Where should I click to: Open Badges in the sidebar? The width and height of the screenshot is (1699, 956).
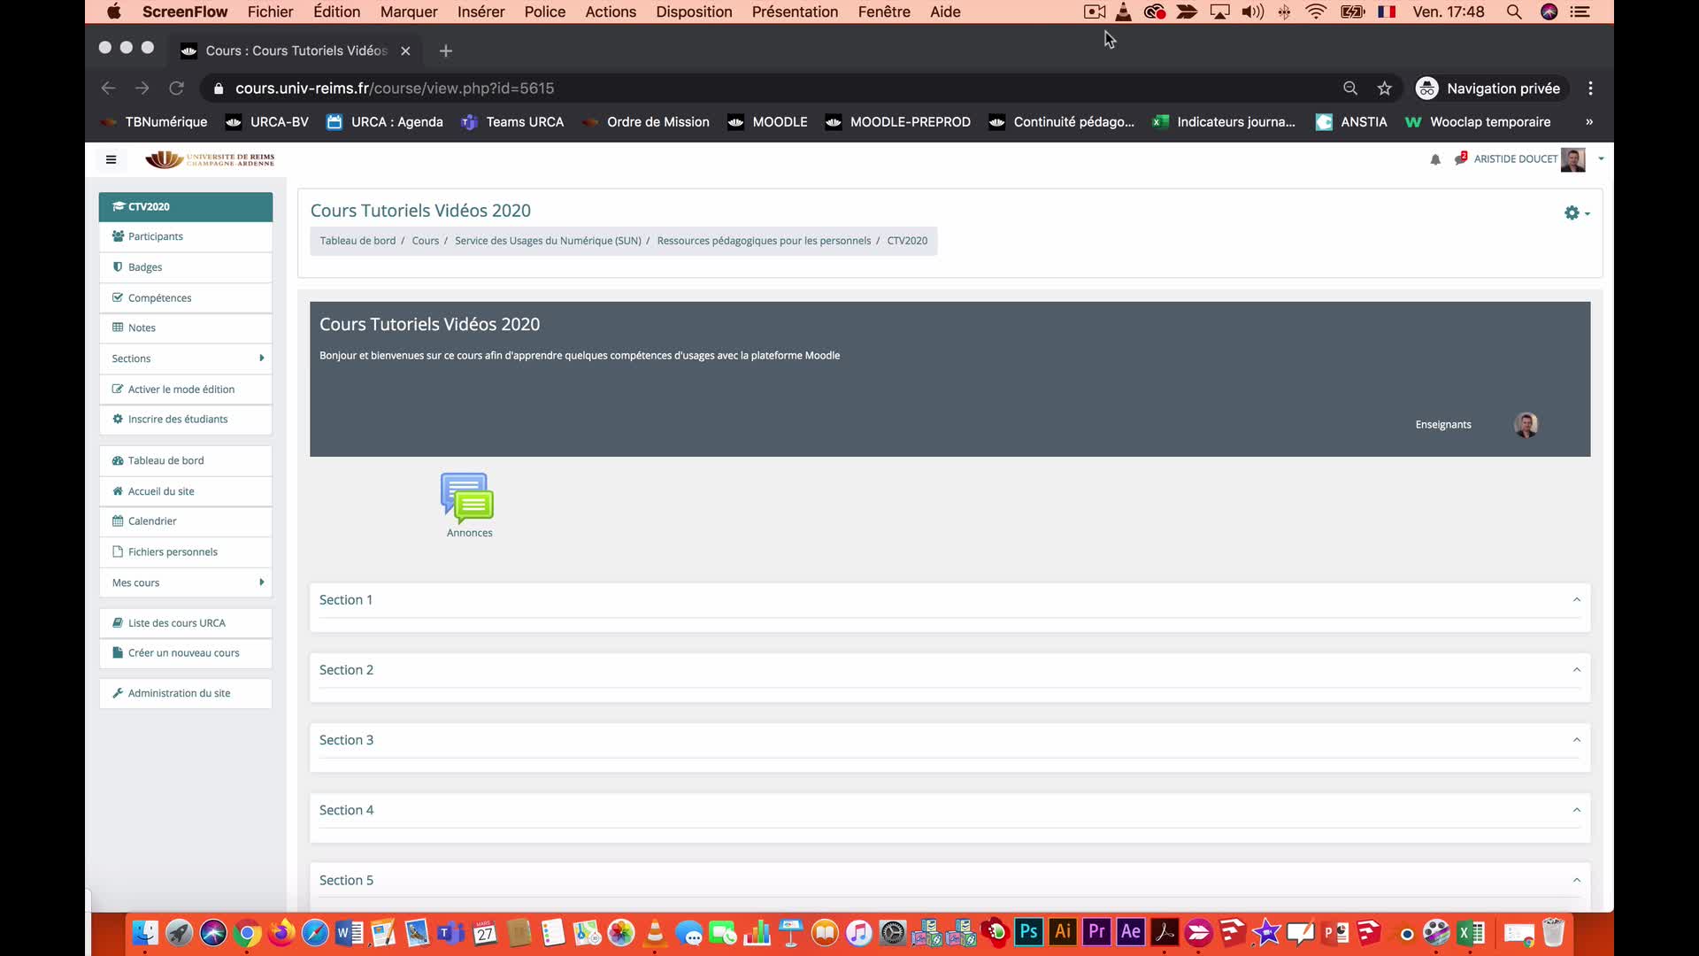click(186, 267)
